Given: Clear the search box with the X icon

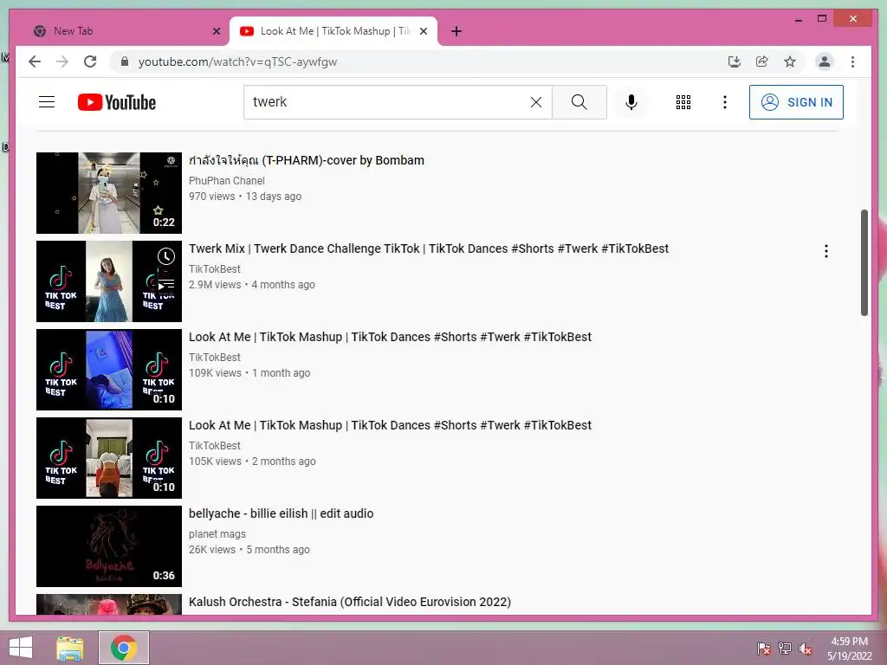Looking at the screenshot, I should 535,102.
